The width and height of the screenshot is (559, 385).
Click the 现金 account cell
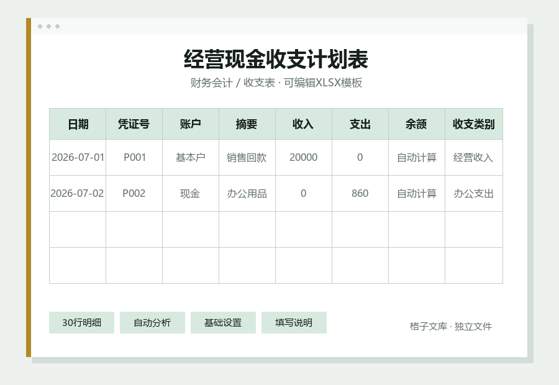pyautogui.click(x=191, y=194)
